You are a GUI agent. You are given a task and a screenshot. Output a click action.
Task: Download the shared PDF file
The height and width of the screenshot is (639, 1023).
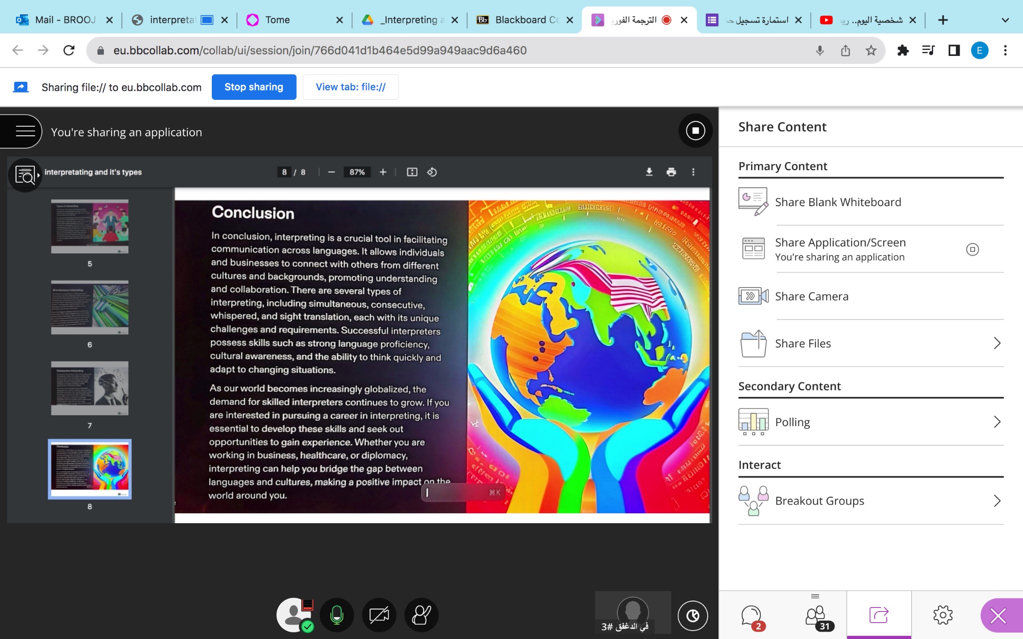click(649, 172)
